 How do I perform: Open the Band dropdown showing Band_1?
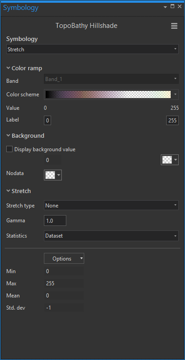click(x=111, y=79)
